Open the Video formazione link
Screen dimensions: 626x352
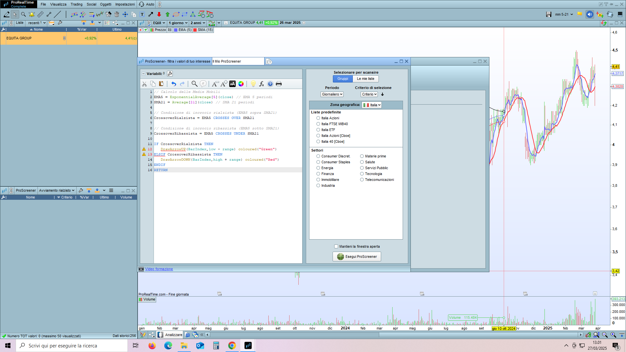(159, 269)
